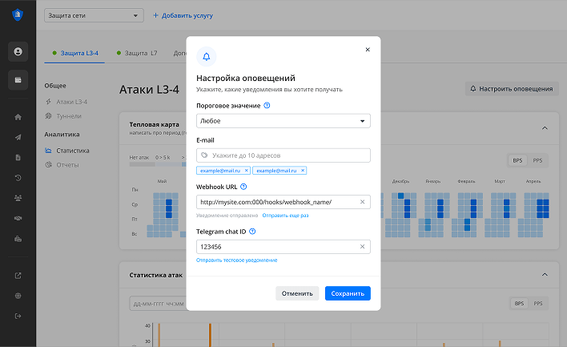
Task: Switch to the Защита L7 tab
Action: [137, 54]
